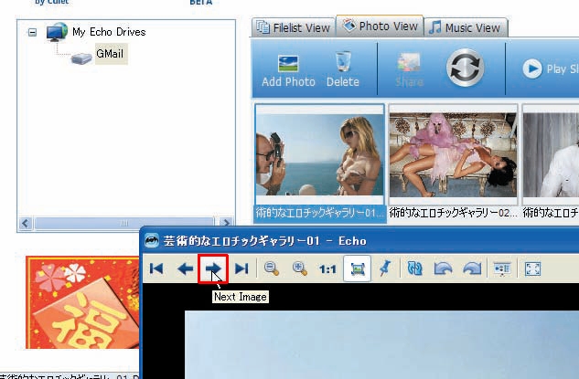Viewport: 579px width, 379px height.
Task: Select the GMail drive in tree
Action: pyautogui.click(x=110, y=54)
